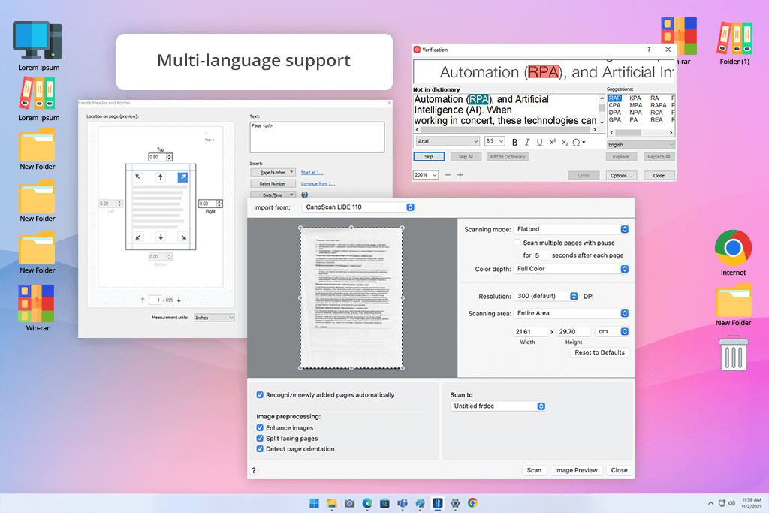
Task: Open the Recycle Bin on the desktop
Action: click(x=734, y=353)
